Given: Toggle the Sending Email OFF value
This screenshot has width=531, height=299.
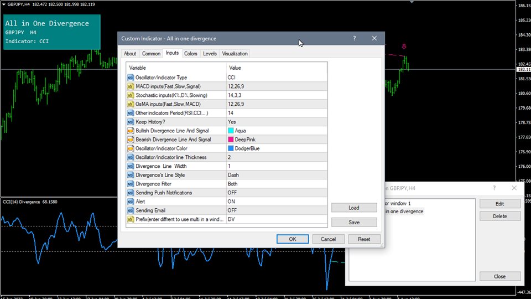Looking at the screenshot, I should pos(232,210).
